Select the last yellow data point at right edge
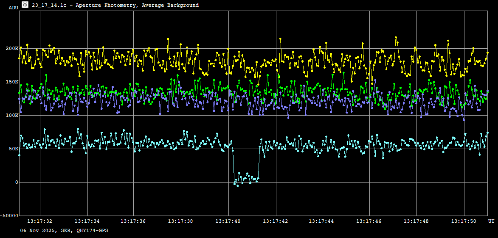Screen dimensions: 498x238 coord(487,53)
